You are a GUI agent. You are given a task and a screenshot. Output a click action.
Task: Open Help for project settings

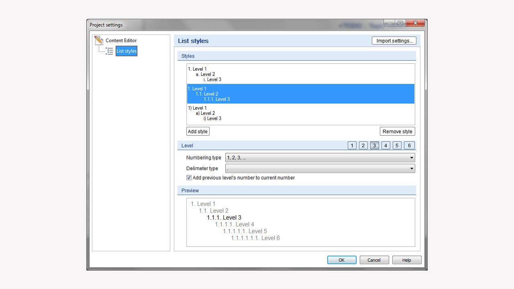tap(407, 260)
